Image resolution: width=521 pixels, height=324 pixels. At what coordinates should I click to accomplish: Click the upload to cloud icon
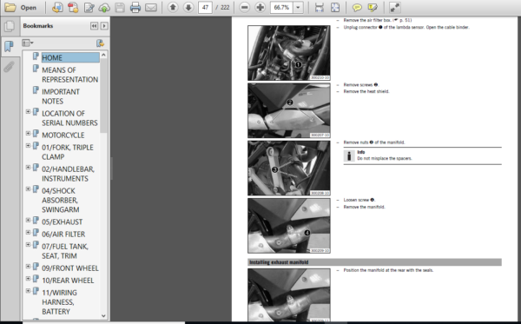click(104, 7)
